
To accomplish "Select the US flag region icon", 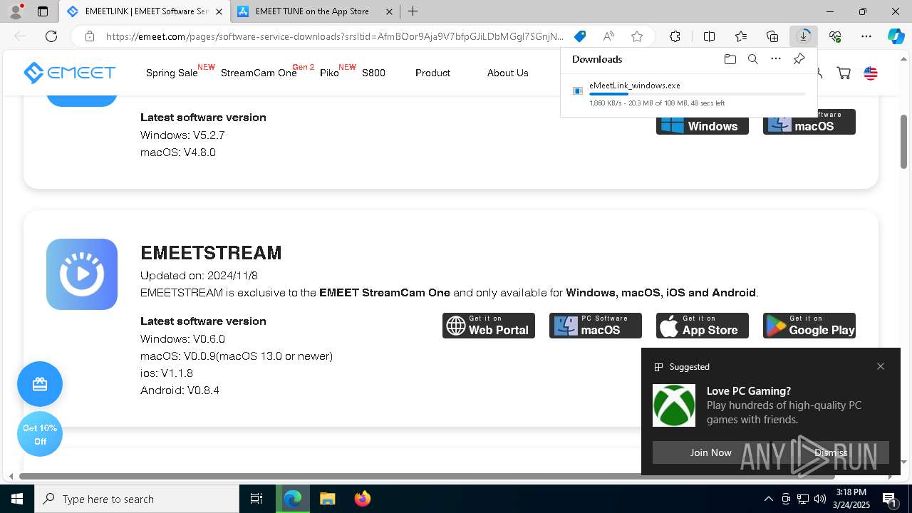I will pyautogui.click(x=871, y=73).
